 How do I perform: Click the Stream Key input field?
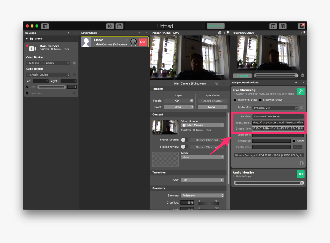coord(278,129)
